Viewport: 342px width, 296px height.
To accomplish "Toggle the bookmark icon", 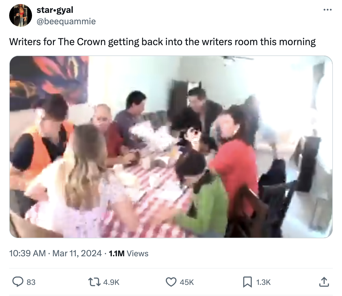I will click(x=247, y=282).
